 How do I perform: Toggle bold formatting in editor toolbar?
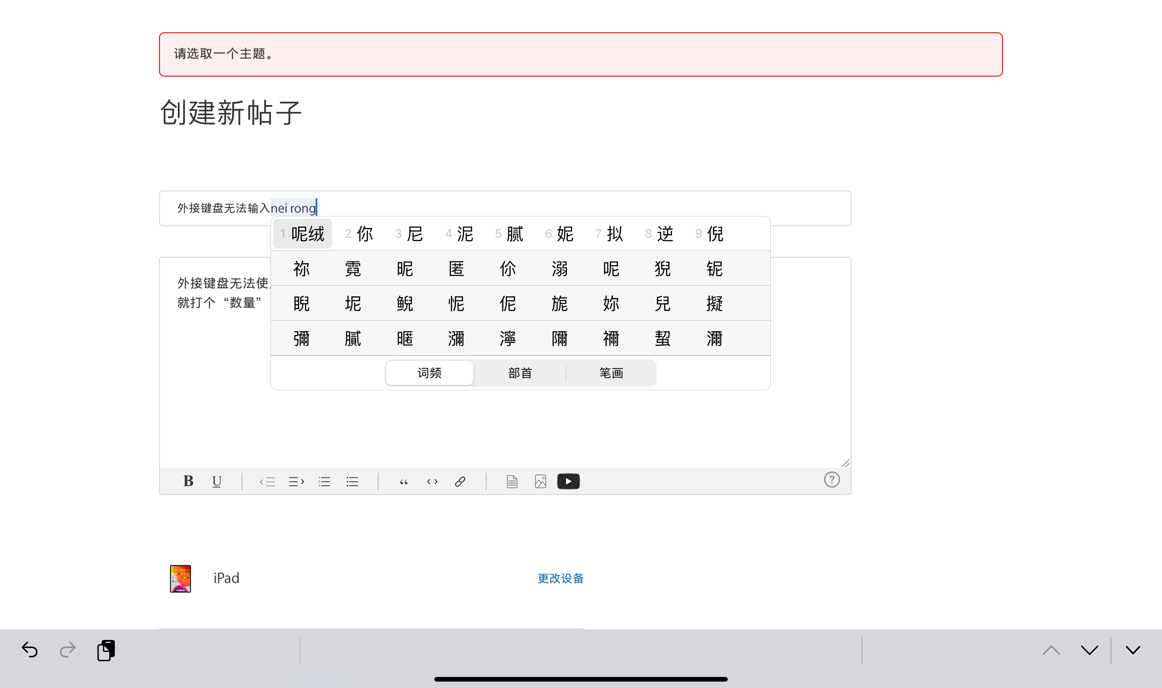pyautogui.click(x=188, y=481)
